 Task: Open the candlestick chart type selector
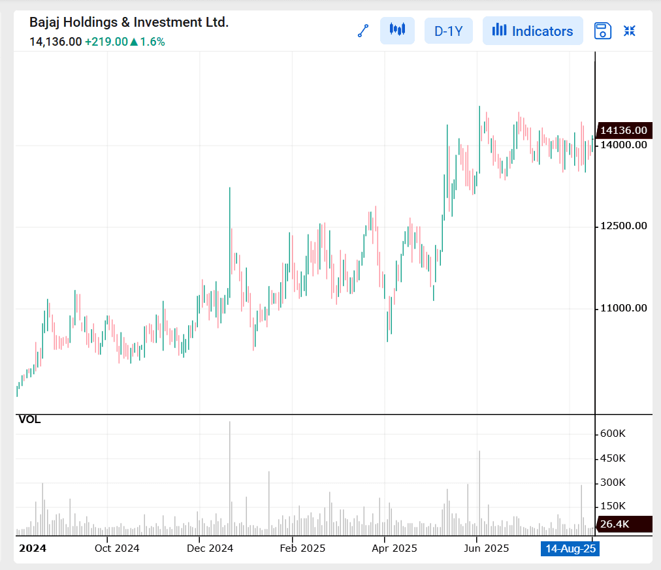pyautogui.click(x=397, y=30)
